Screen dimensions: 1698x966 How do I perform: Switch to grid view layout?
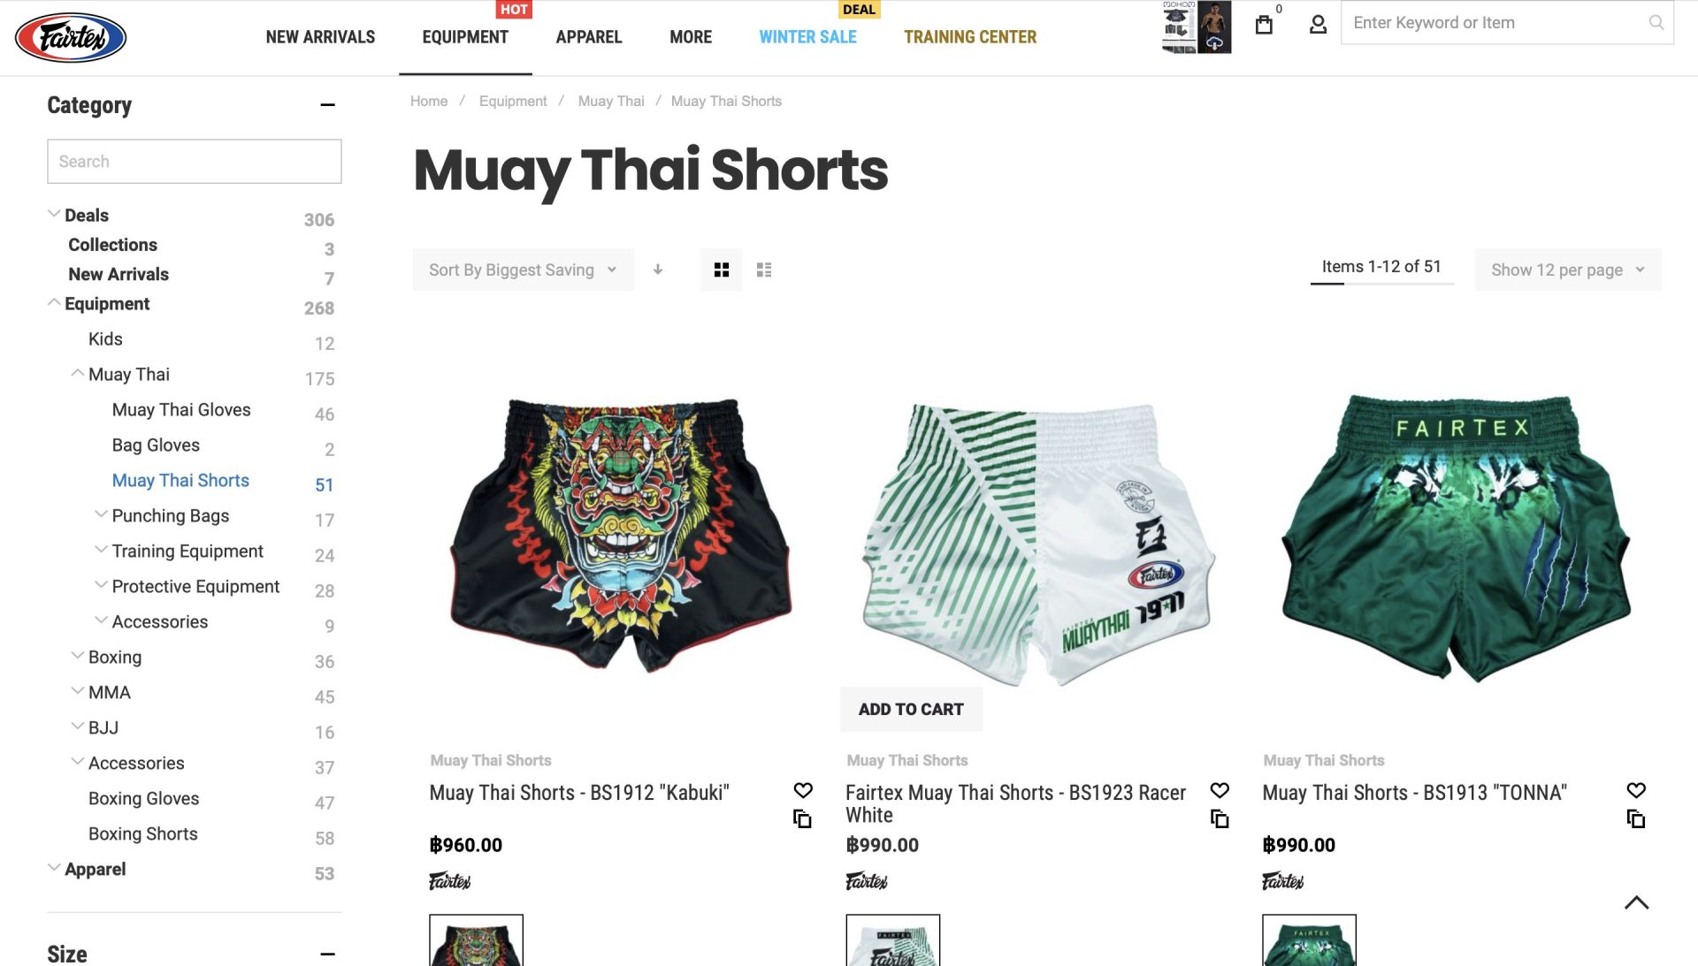pos(722,270)
